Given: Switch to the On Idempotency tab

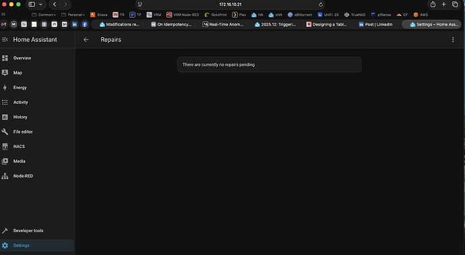Looking at the screenshot, I should [x=171, y=24].
